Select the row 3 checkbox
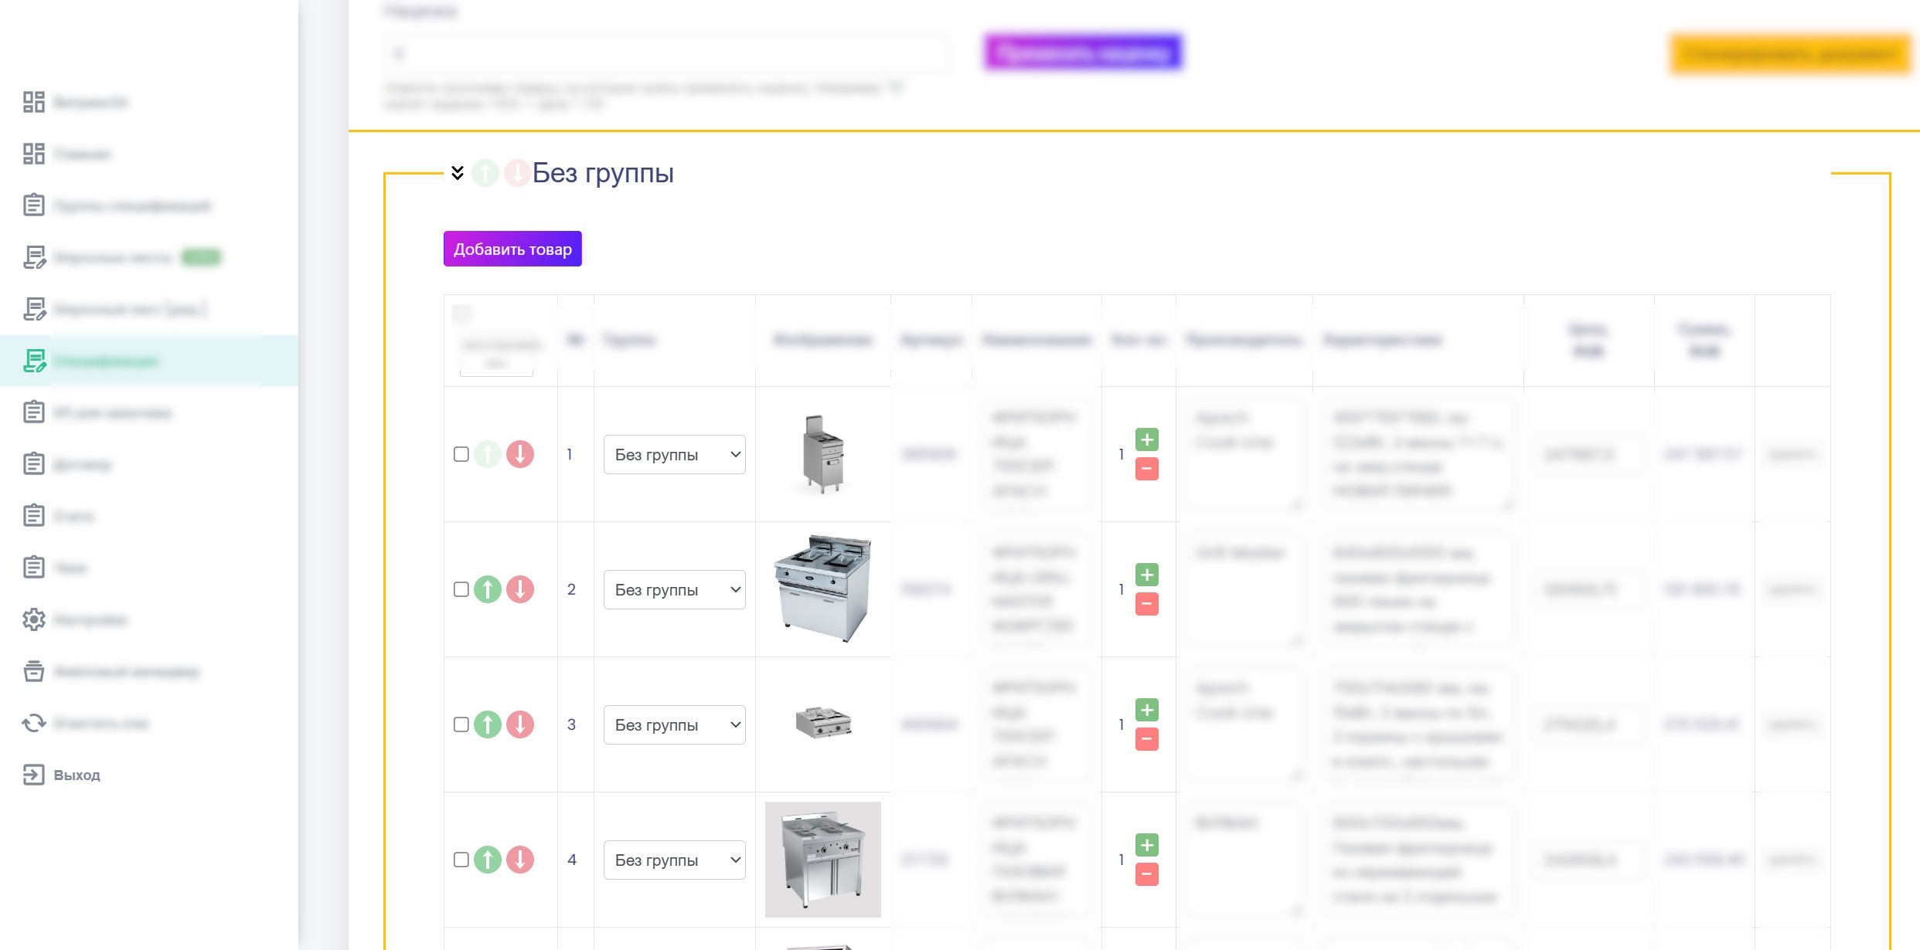 461,724
